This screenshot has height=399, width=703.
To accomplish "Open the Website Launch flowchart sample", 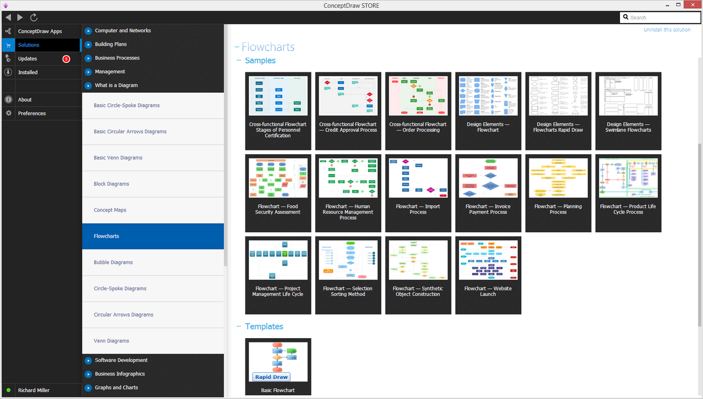I will click(x=488, y=276).
